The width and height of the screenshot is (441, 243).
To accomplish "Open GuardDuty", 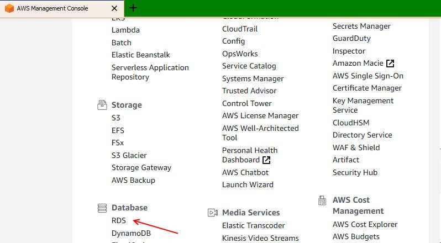I will pos(351,39).
